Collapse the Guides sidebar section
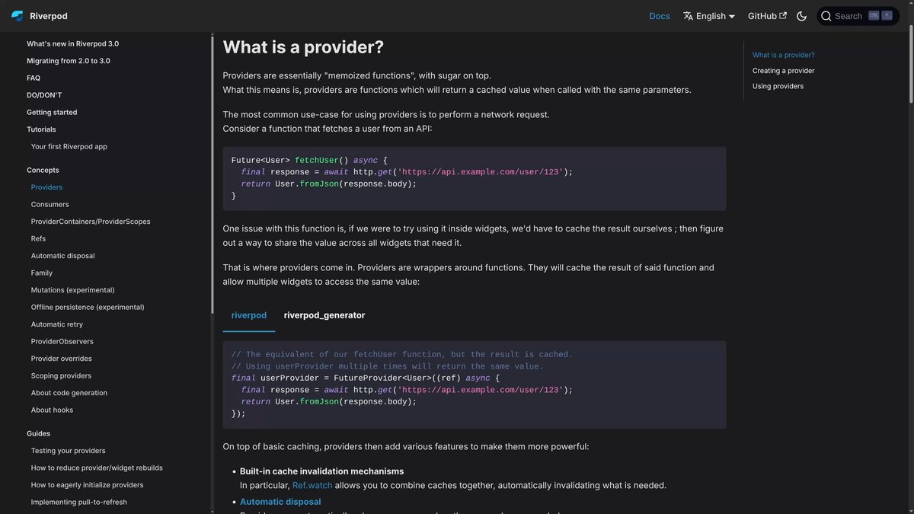914x514 pixels. pyautogui.click(x=39, y=433)
